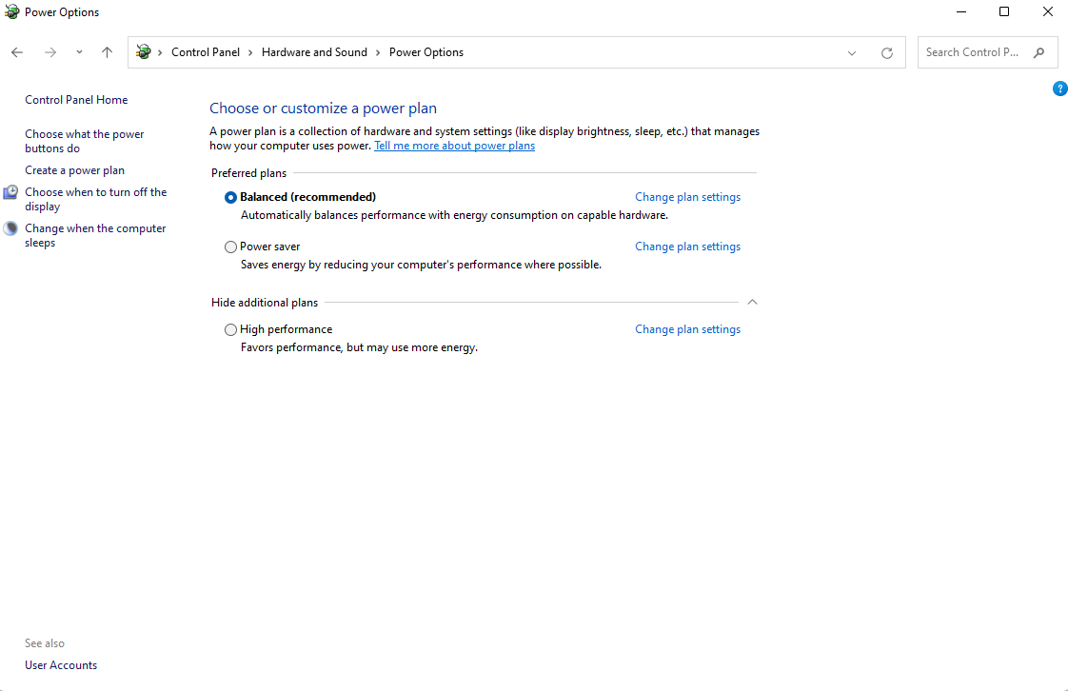Open Control Panel in breadcrumb

[x=206, y=52]
